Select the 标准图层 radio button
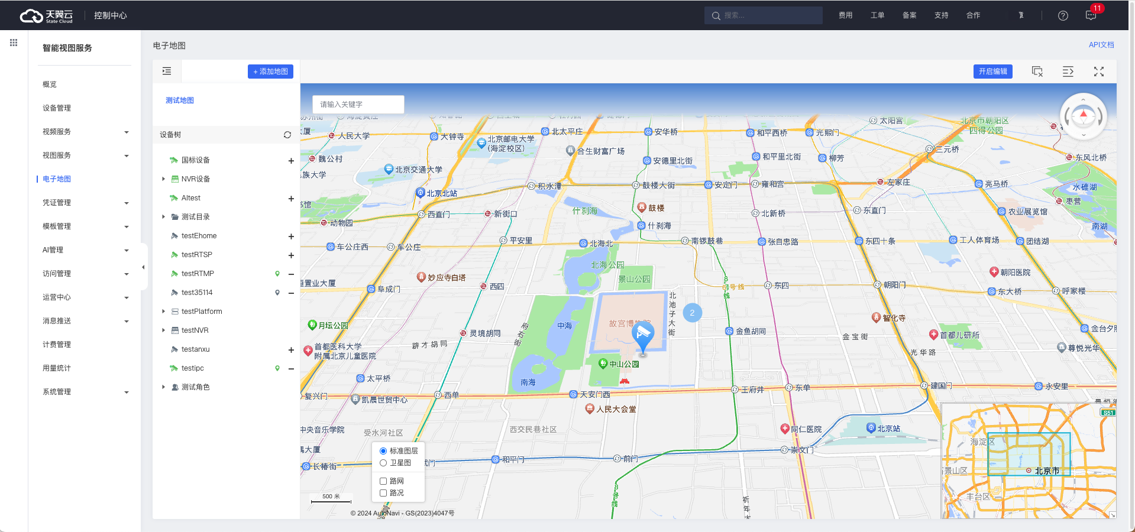Screen dimensions: 1135x532 click(x=383, y=451)
